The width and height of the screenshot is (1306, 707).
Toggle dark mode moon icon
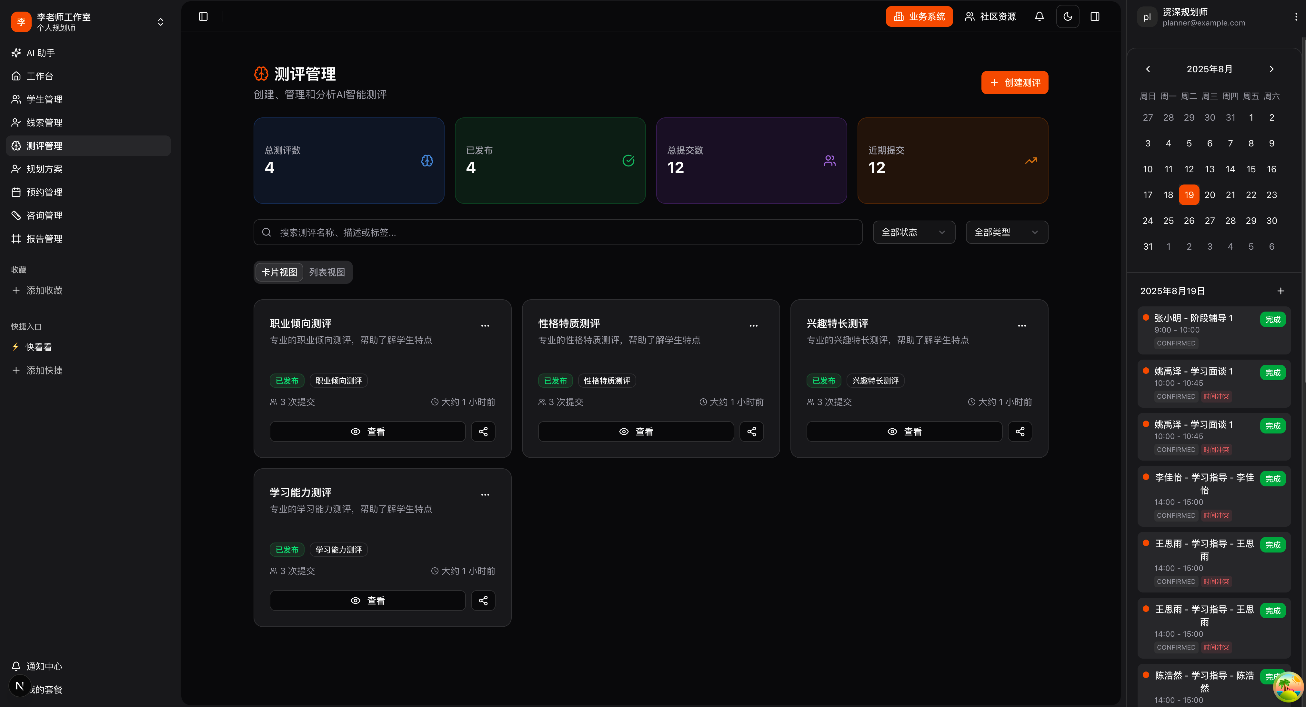(x=1067, y=17)
